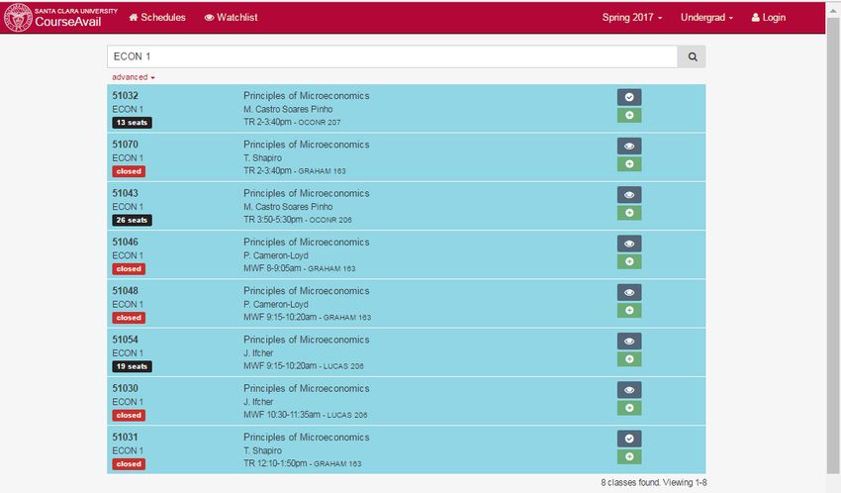This screenshot has height=493, width=841.
Task: Click instructor M. Castro Soares Pinho in 51043
Action: [288, 207]
